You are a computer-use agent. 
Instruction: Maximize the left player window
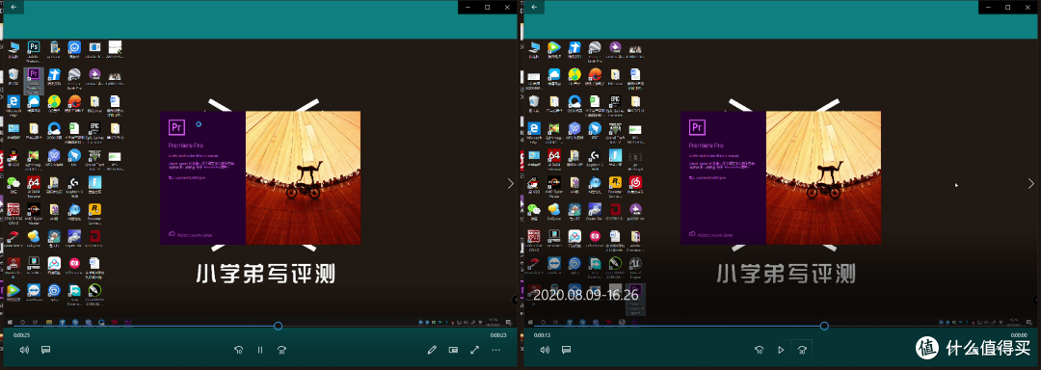click(x=488, y=7)
